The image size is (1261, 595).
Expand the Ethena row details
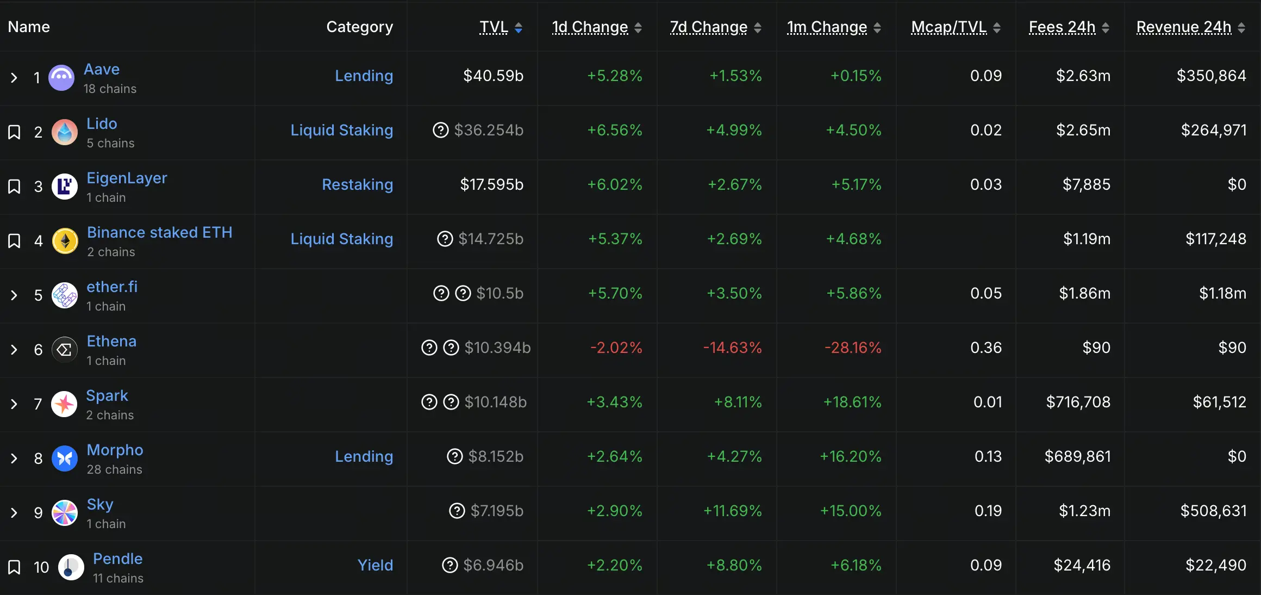tap(14, 350)
